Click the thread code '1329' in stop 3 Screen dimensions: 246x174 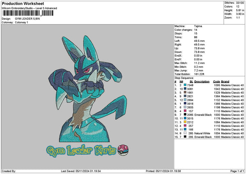coord(217,92)
